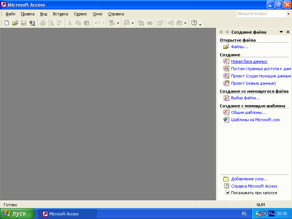Screen dimensions: 292x219
Task: Click the NUM indicator in status bar
Action: (x=261, y=205)
